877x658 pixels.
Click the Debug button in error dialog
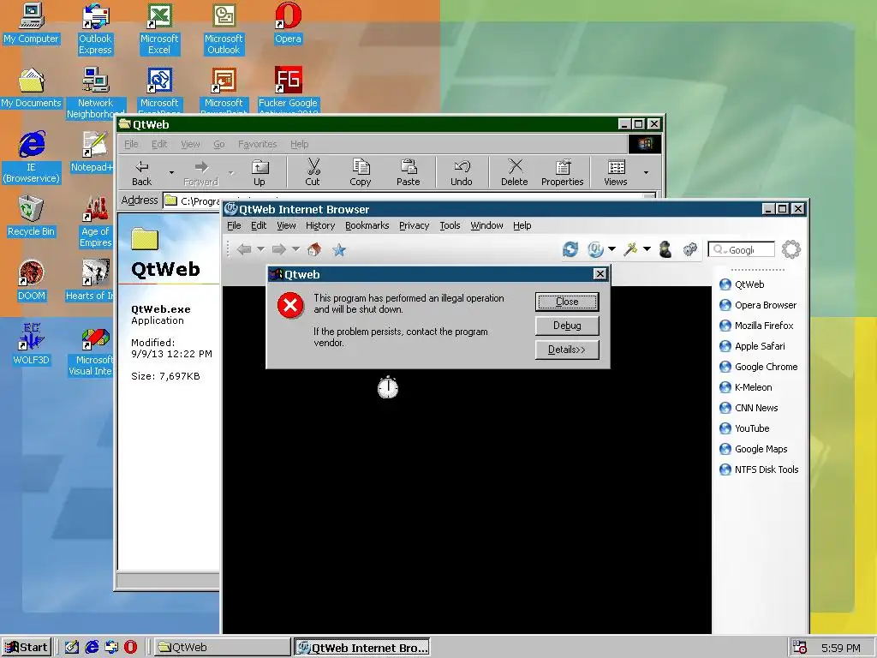pyautogui.click(x=567, y=326)
